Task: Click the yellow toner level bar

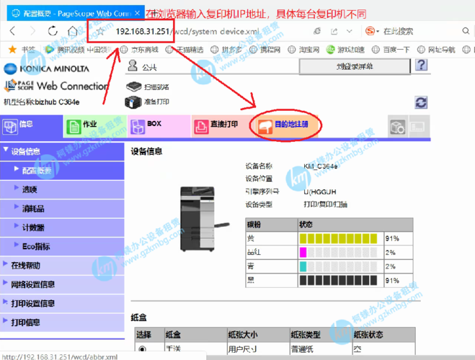Action: click(x=338, y=238)
